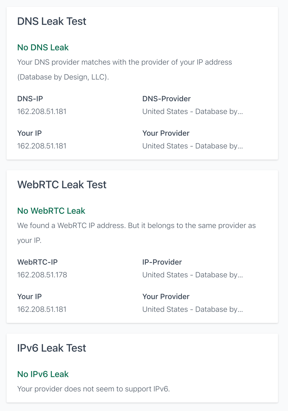Click Your Provider label in DNS Leak card
The height and width of the screenshot is (411, 288).
(x=166, y=133)
